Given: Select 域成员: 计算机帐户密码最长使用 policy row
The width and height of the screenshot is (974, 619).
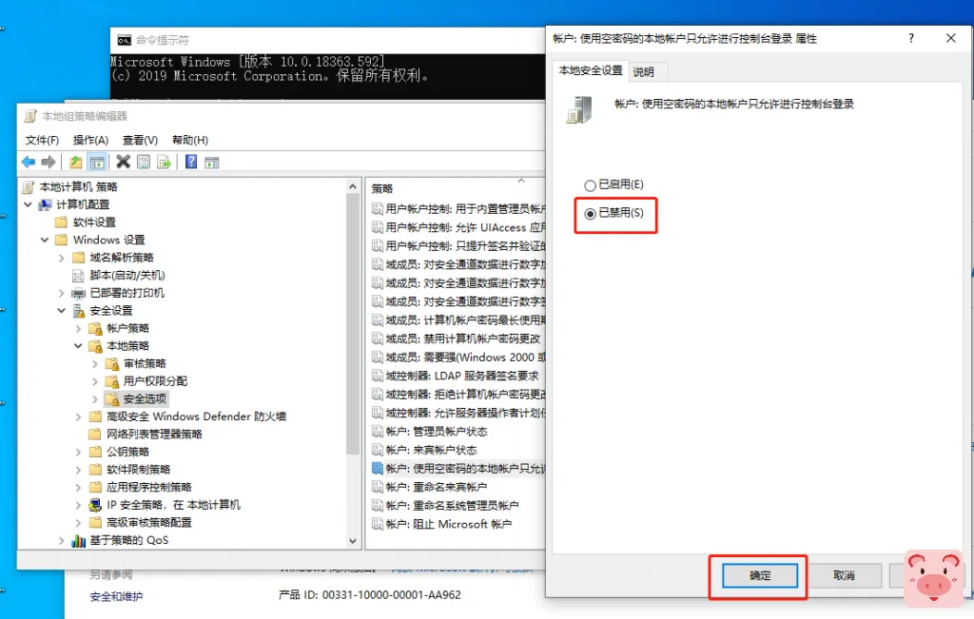Looking at the screenshot, I should pyautogui.click(x=458, y=319).
